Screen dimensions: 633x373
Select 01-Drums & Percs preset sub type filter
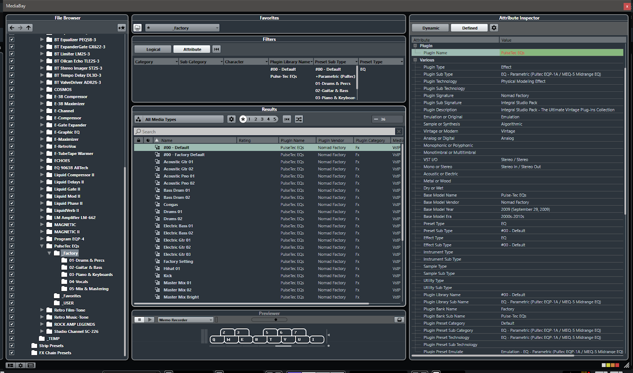tap(333, 83)
